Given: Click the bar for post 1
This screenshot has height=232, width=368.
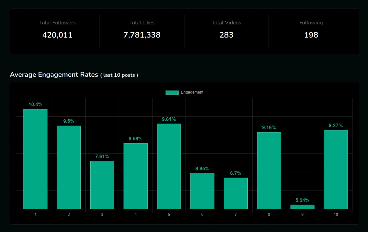Looking at the screenshot, I should pyautogui.click(x=35, y=159).
